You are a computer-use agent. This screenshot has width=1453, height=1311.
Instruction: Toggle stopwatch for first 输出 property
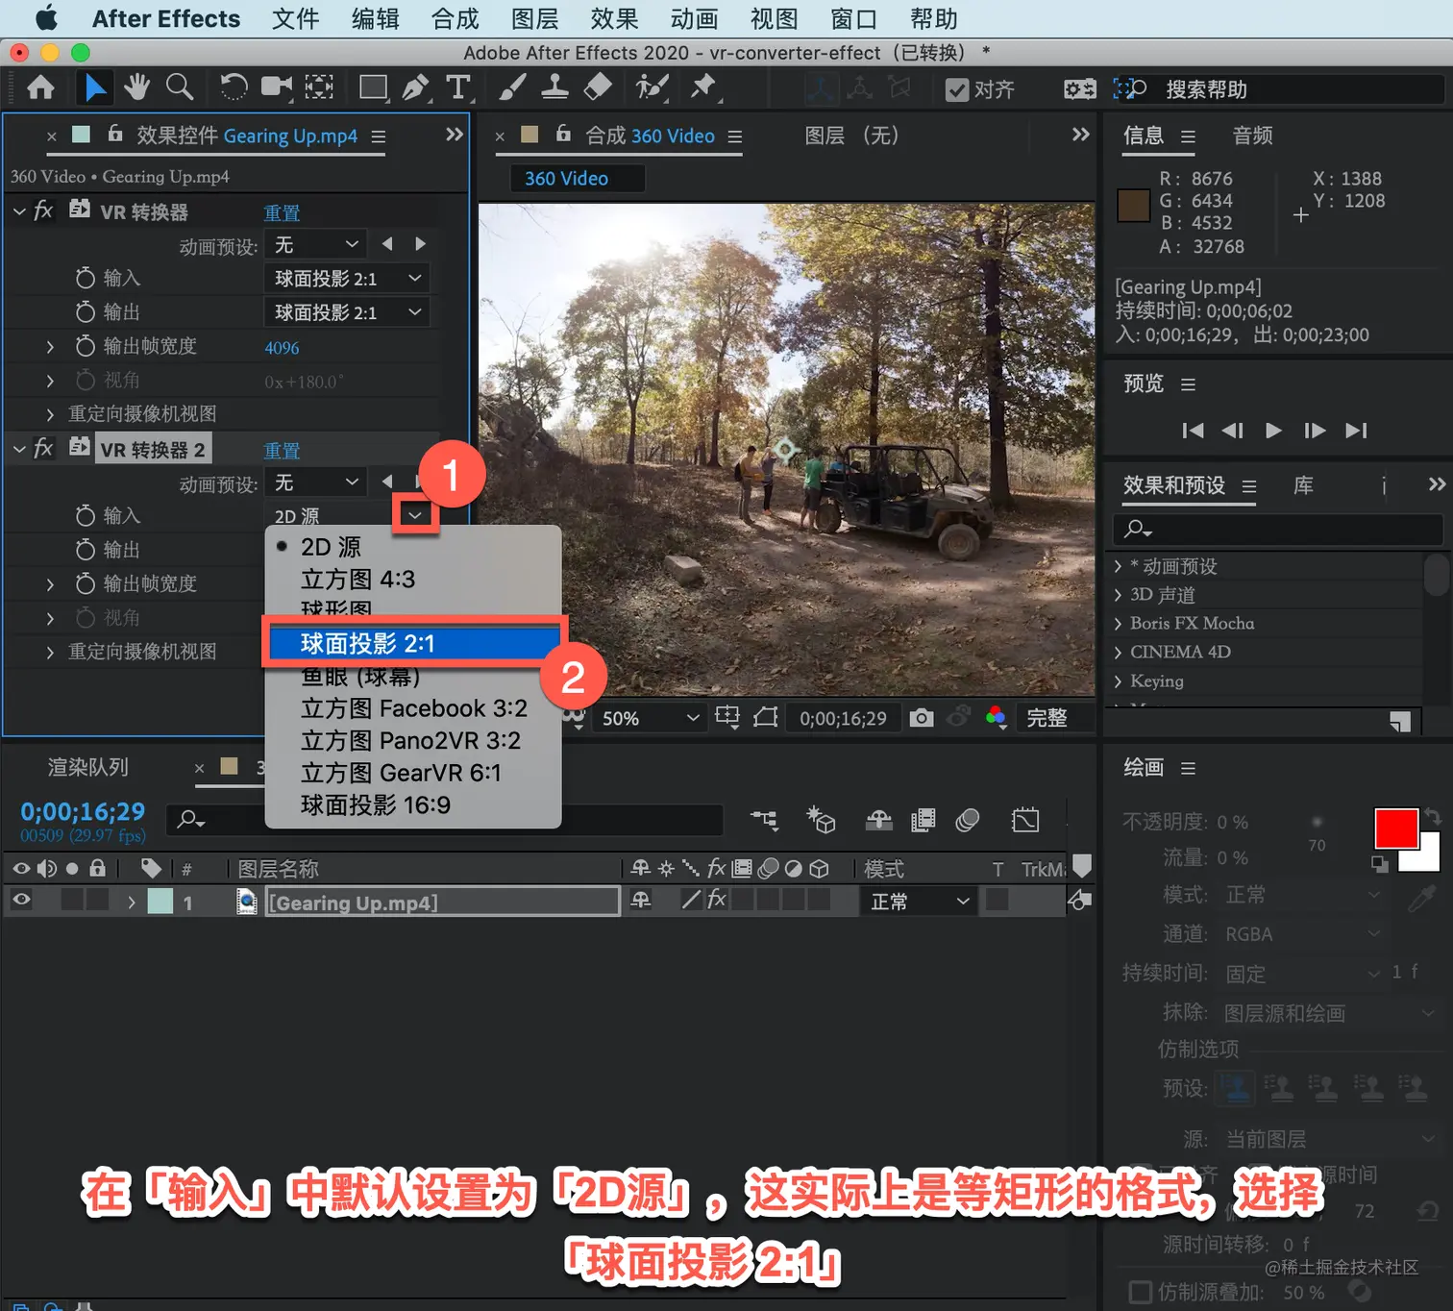[86, 311]
